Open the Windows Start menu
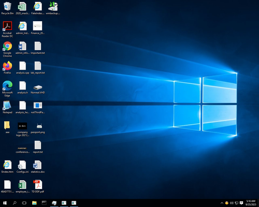This screenshot has width=259, height=207. click(5, 203)
